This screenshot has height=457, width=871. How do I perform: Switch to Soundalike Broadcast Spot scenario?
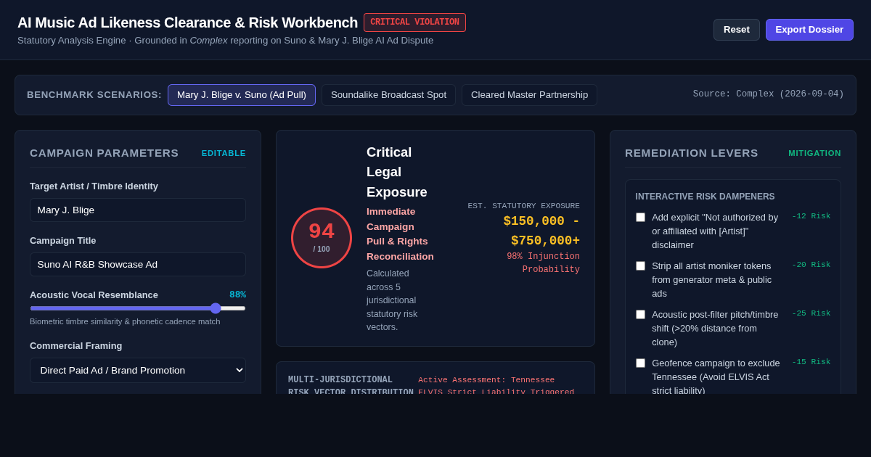[388, 95]
